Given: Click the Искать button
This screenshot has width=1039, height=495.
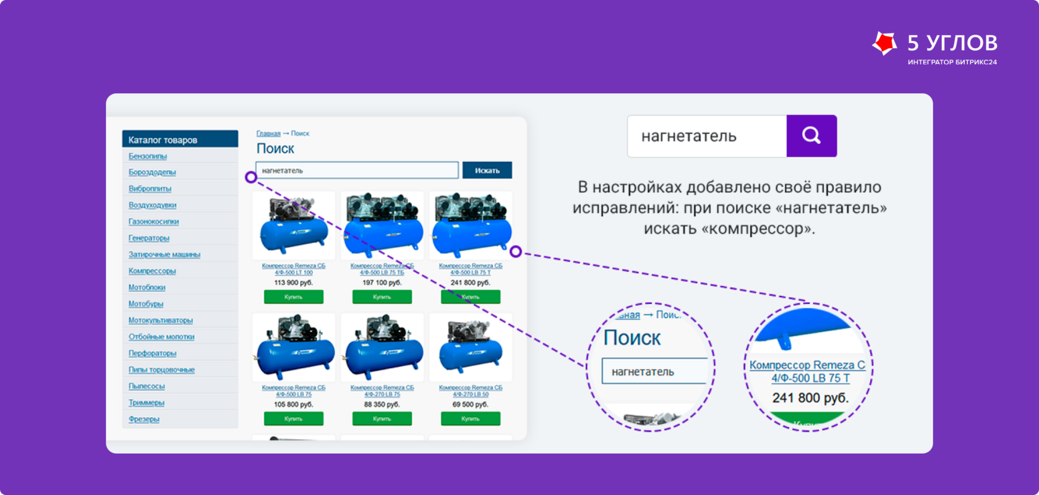Looking at the screenshot, I should 487,171.
